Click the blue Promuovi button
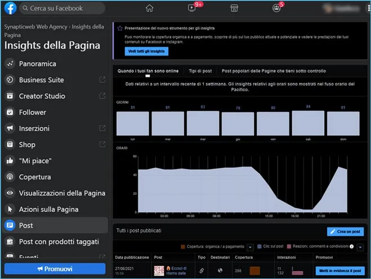The height and width of the screenshot is (279, 371). (55, 269)
